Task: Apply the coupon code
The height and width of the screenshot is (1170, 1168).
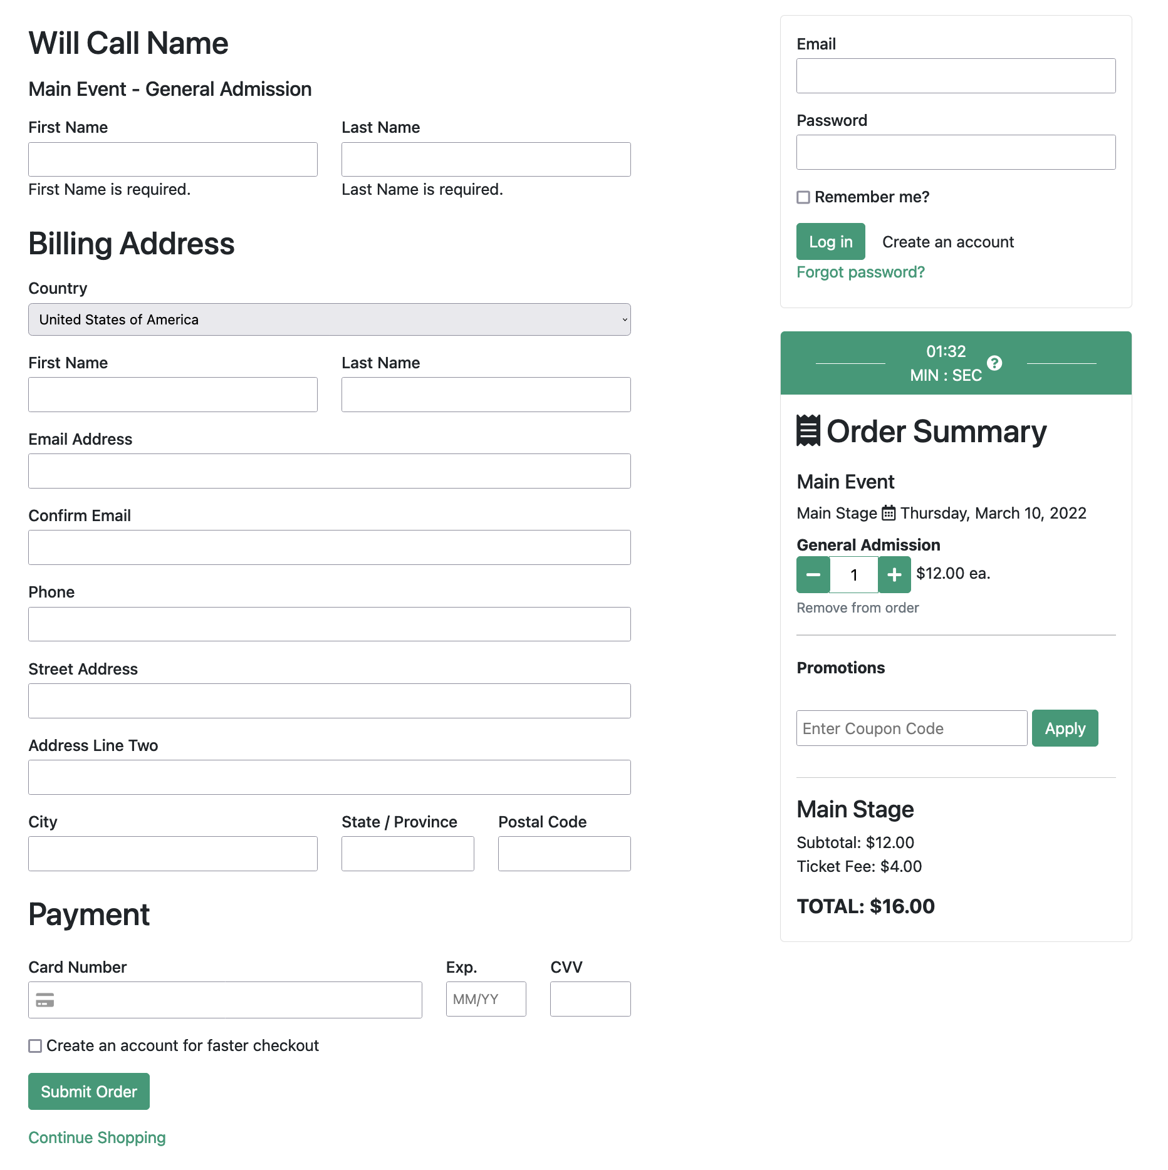Action: 1065,728
